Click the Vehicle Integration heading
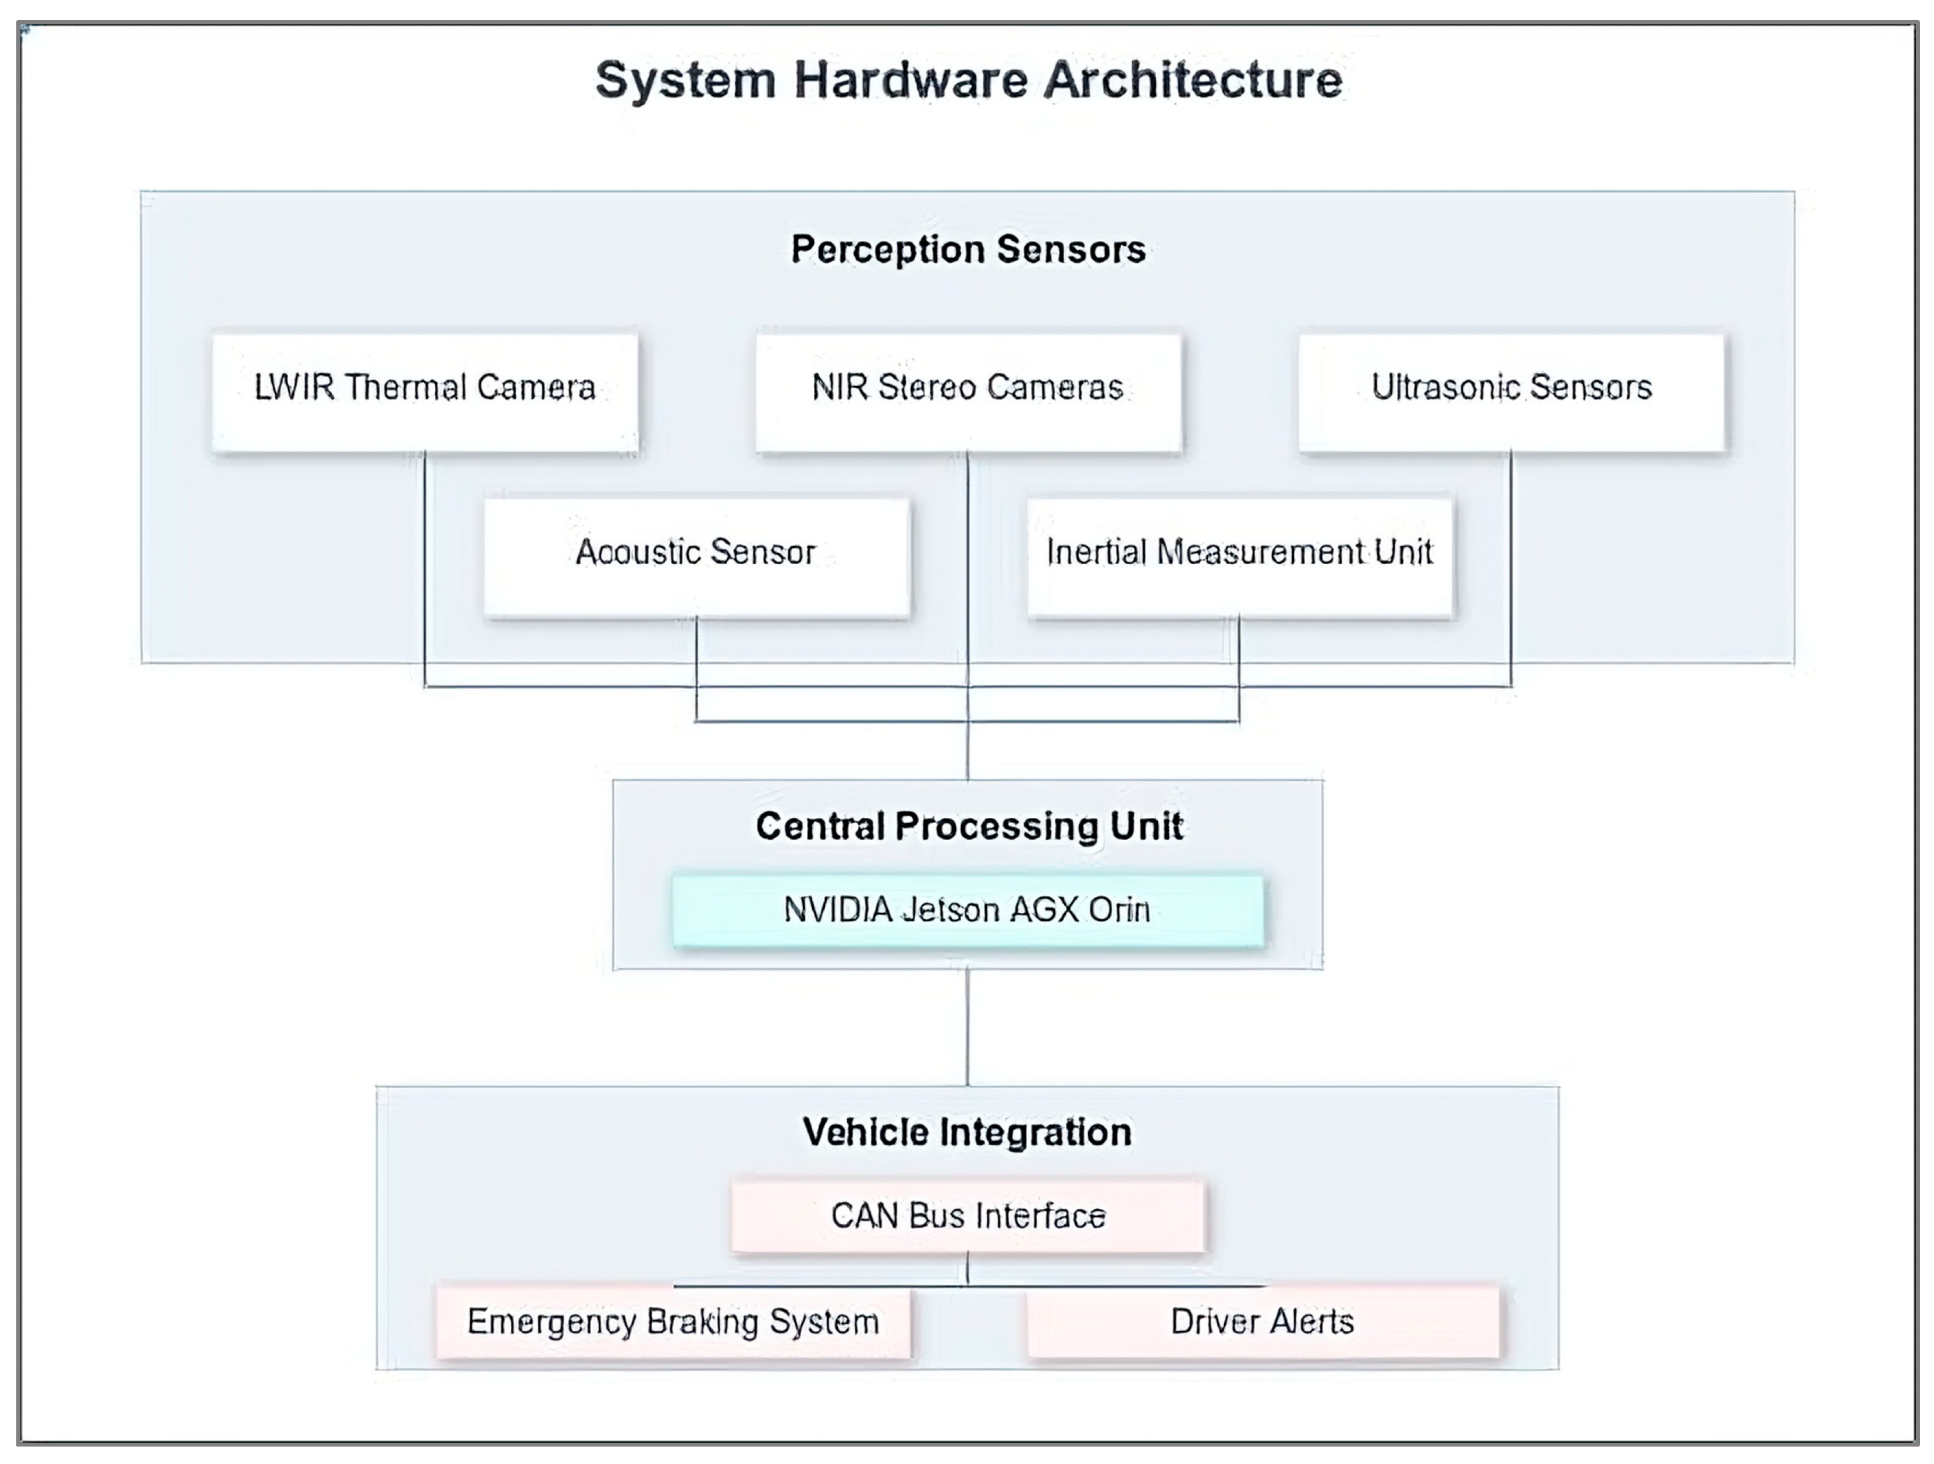 click(x=968, y=1132)
